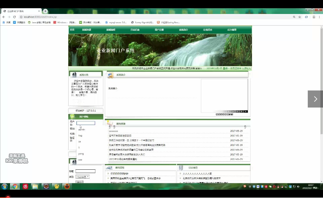Click the 标题 text input field
Viewport: 323px width, 198px height.
(x=85, y=171)
